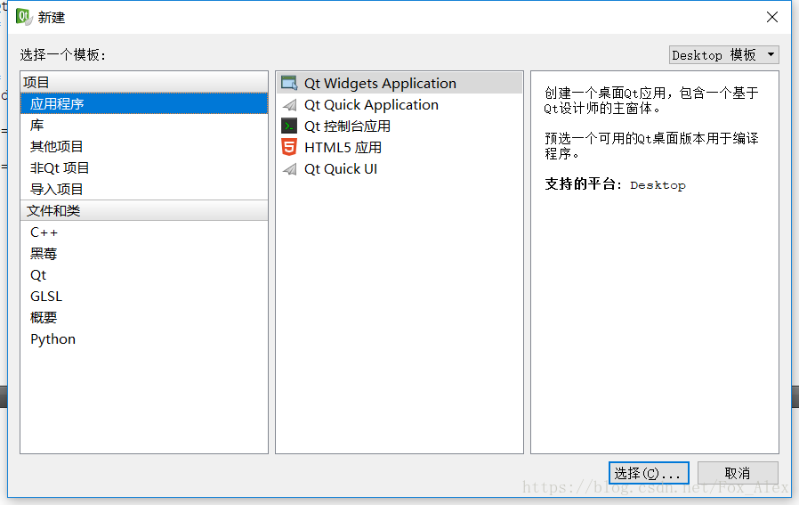Select the 黑莓 file category

pyautogui.click(x=144, y=254)
